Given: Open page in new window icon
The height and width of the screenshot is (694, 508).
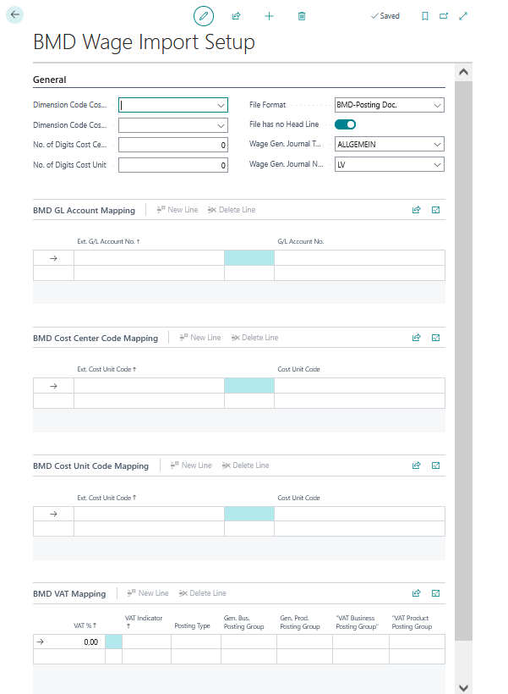Looking at the screenshot, I should 444,16.
